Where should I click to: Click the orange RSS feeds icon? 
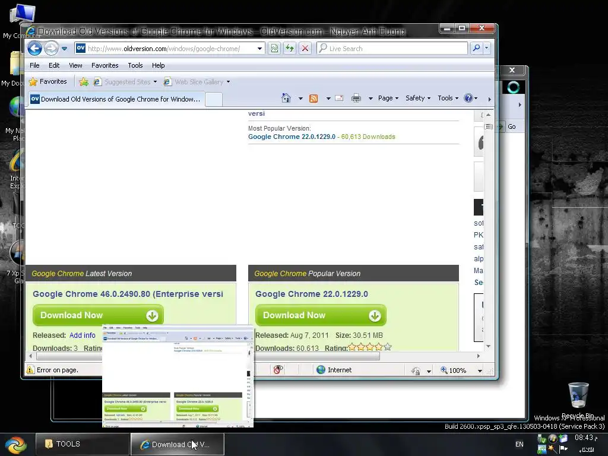click(313, 99)
